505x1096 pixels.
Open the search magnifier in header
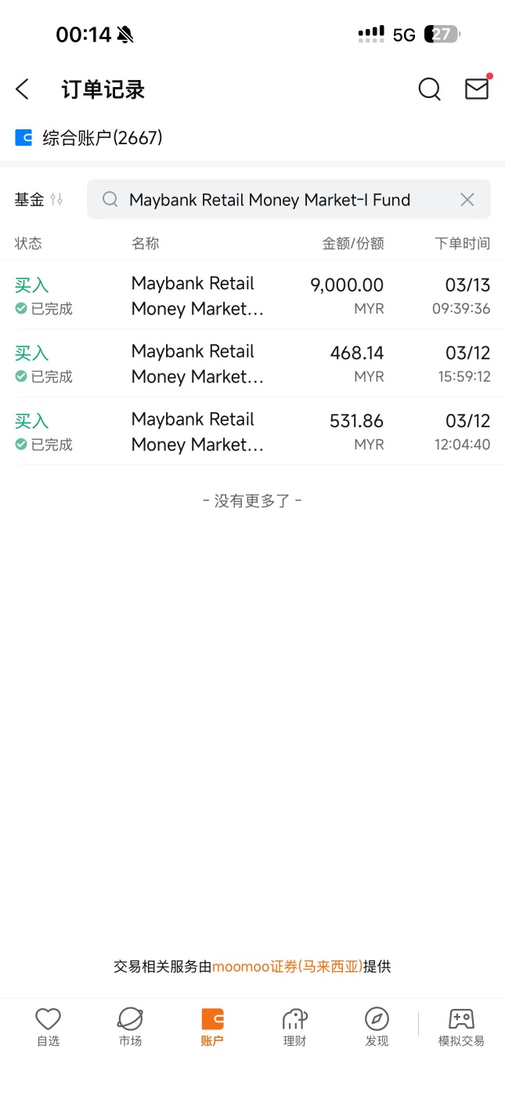[x=429, y=89]
